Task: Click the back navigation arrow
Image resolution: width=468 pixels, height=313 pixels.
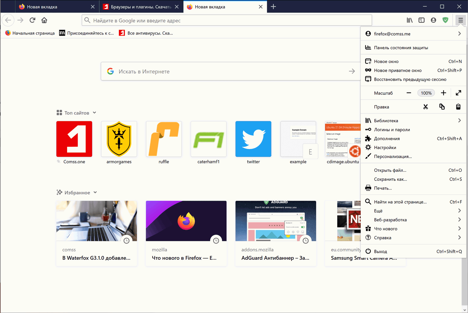Action: point(8,20)
